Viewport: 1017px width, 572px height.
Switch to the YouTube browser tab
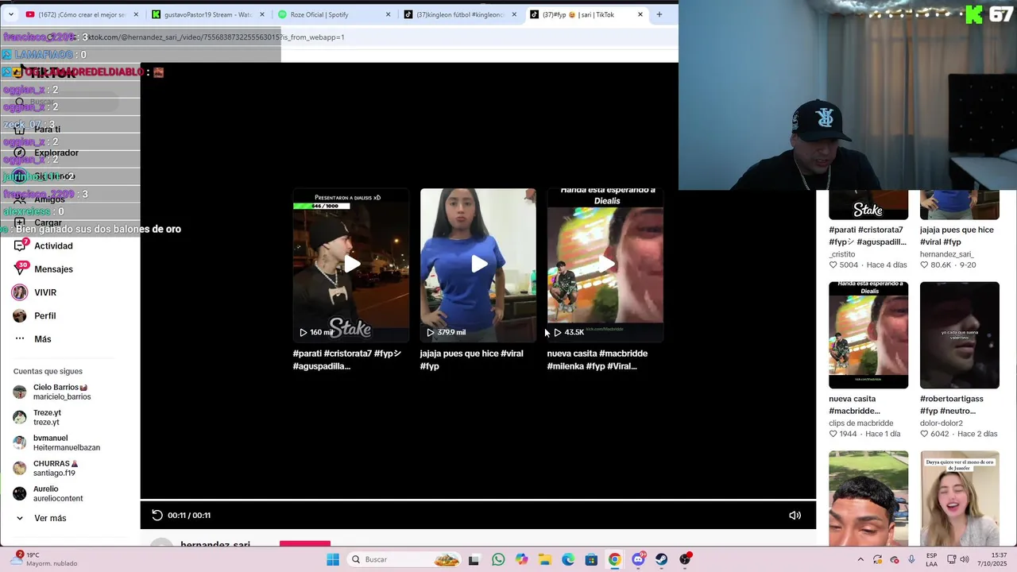tap(81, 14)
